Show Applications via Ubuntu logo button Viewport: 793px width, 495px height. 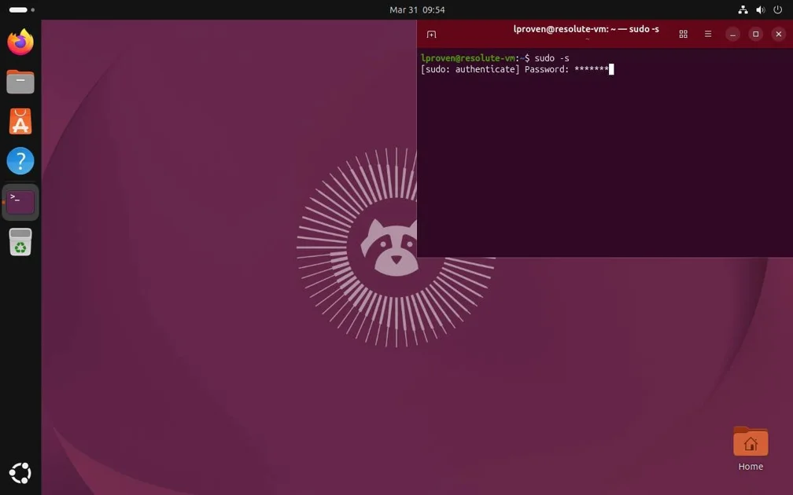coord(20,473)
